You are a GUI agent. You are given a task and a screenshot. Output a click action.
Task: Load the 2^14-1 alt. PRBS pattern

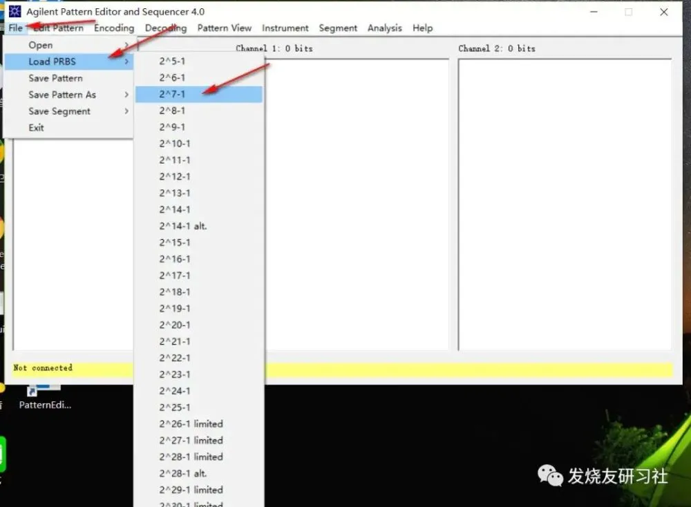(199, 226)
